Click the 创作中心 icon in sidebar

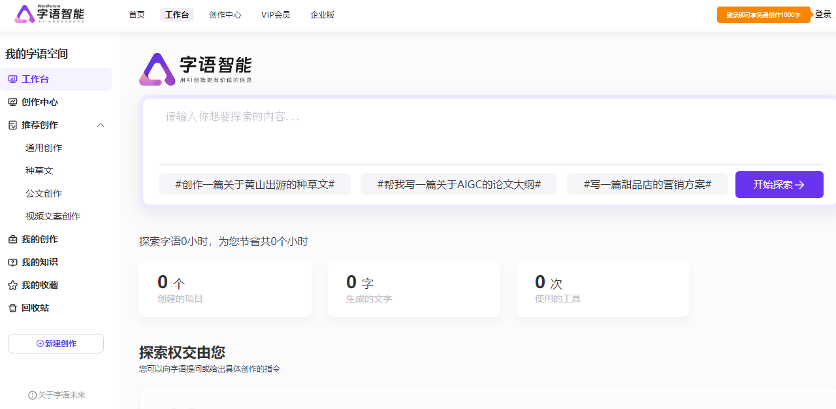12,102
